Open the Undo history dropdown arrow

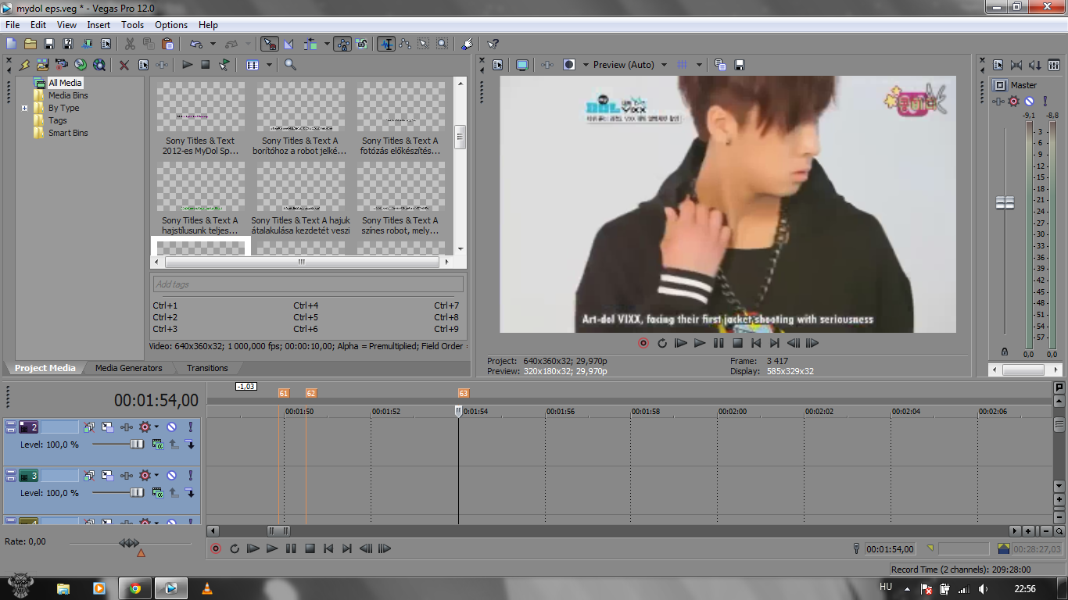click(x=213, y=45)
